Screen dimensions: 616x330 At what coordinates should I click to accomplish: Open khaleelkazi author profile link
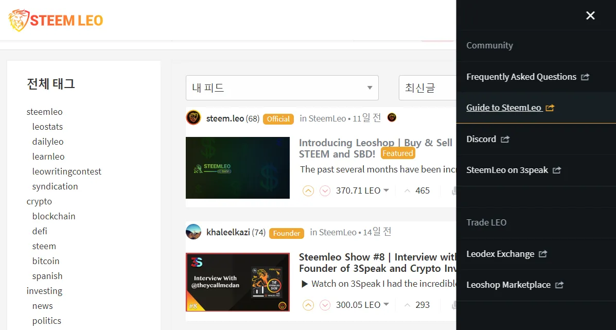(228, 232)
